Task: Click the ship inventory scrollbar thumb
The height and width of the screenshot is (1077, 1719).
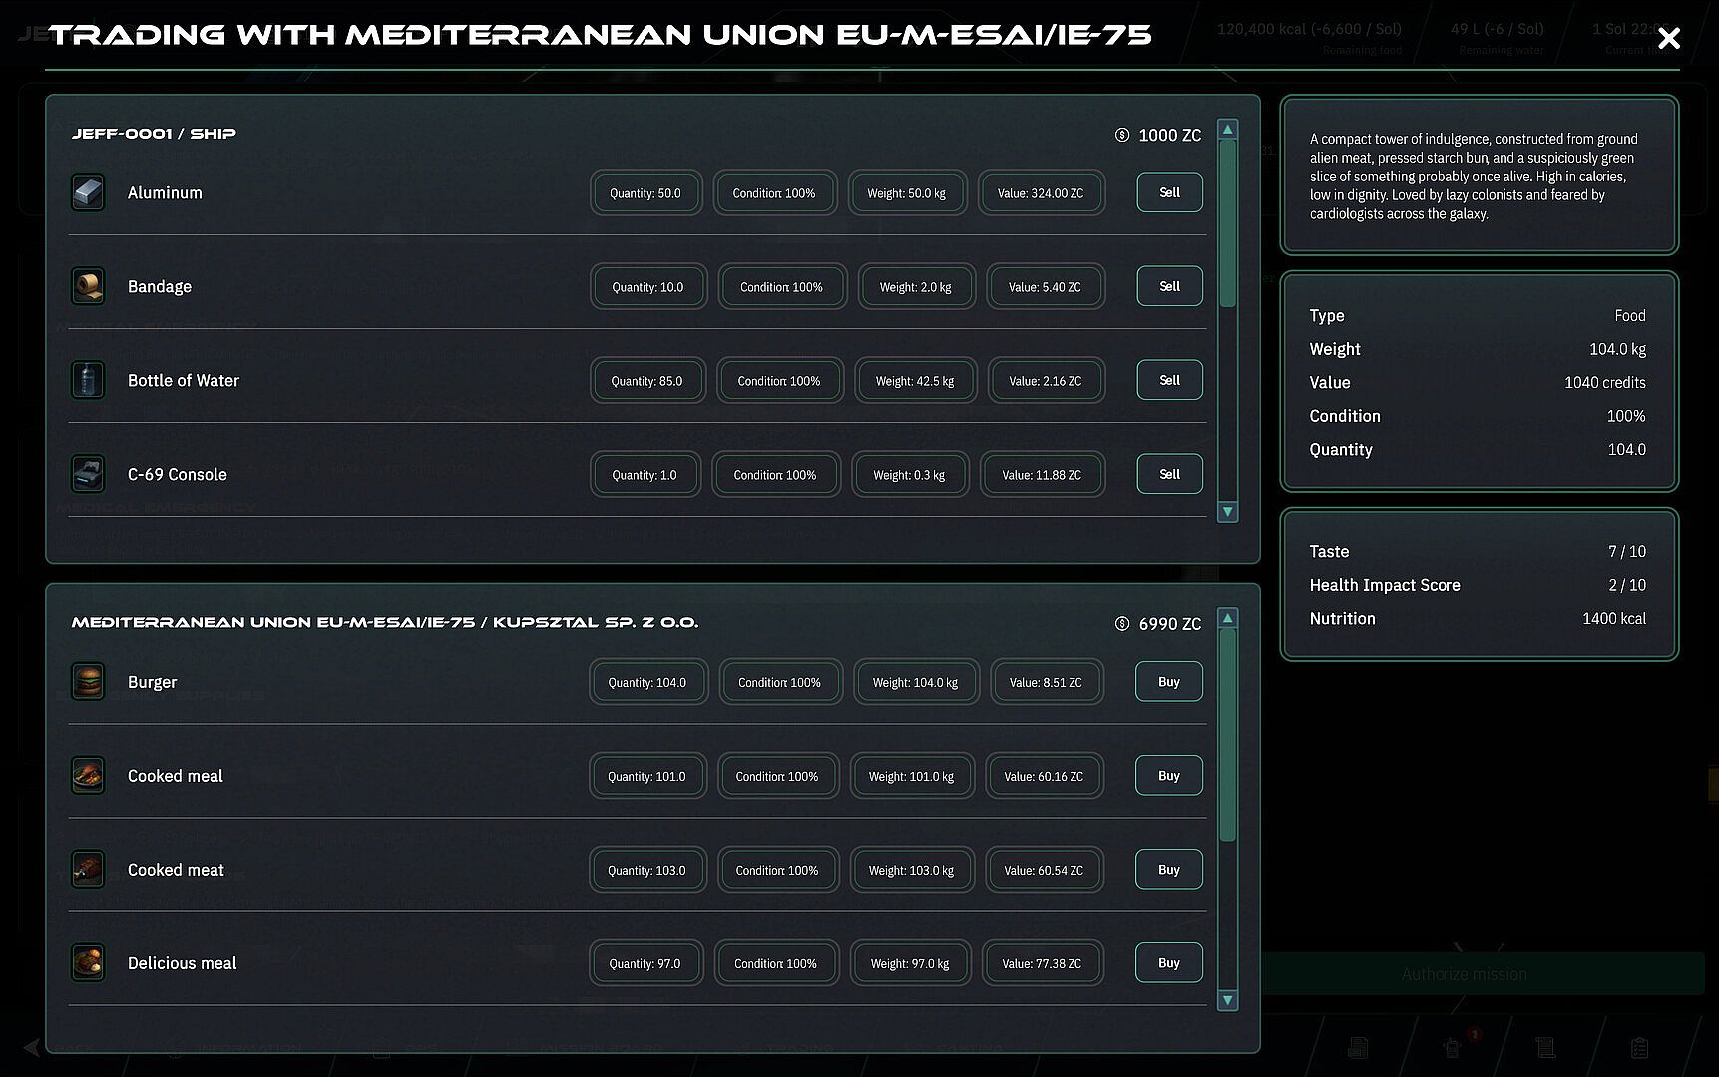Action: [x=1228, y=224]
